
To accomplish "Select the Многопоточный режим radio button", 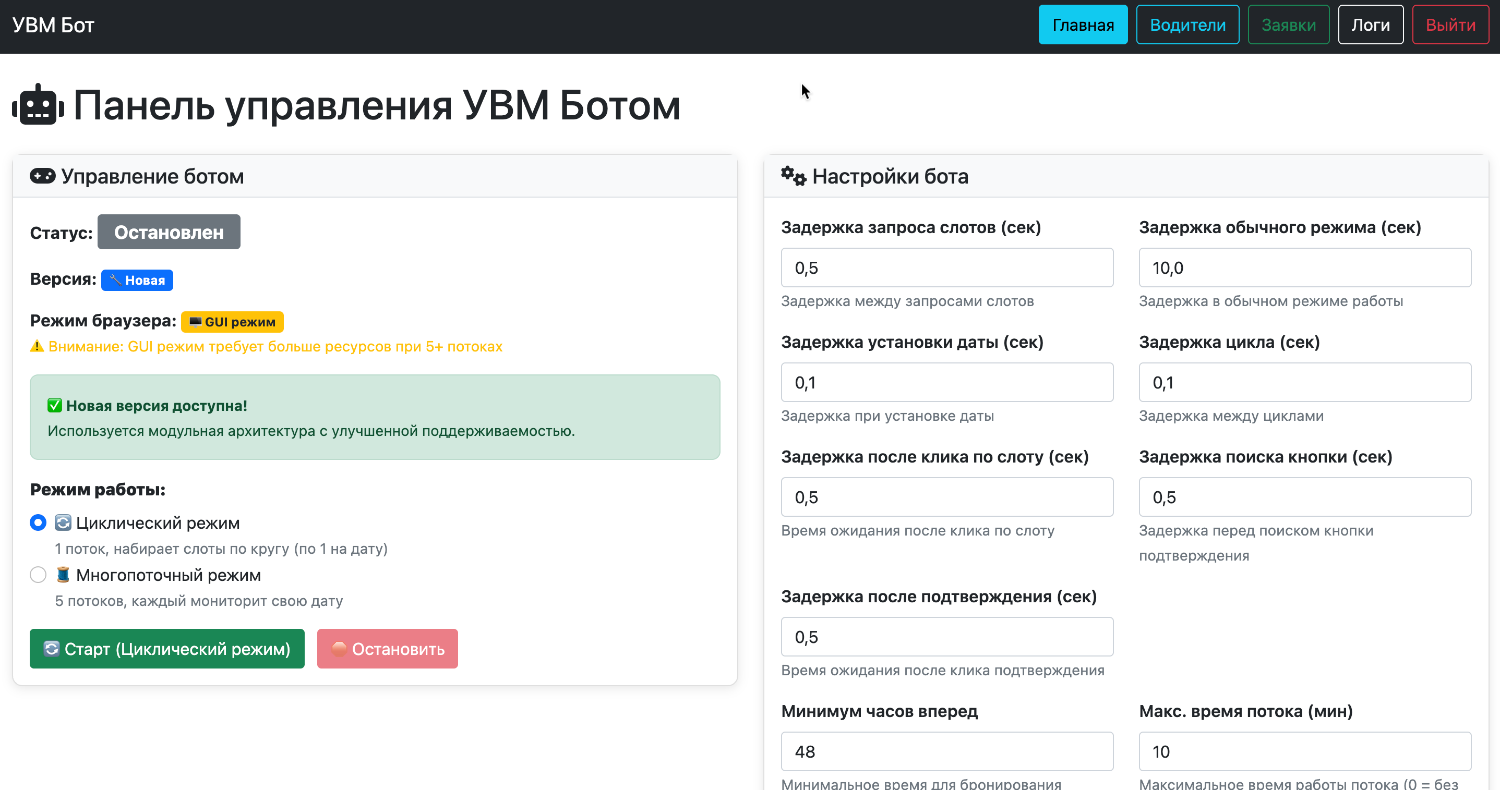I will [x=38, y=575].
